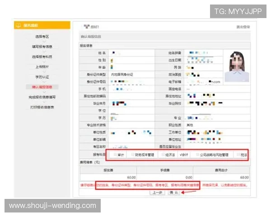This screenshot has width=271, height=217.
Task: Click the 工作单位 label
Action: click(x=175, y=132)
